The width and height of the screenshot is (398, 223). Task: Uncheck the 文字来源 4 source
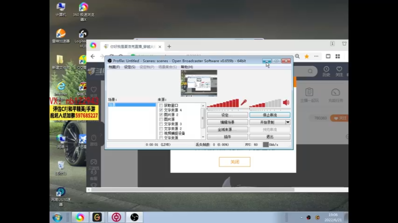coord(161,110)
